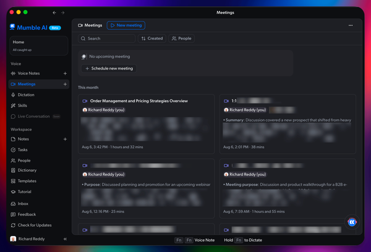Collapse the sidebar with double chevron
Screen dimensions: 371x252
coord(65,239)
